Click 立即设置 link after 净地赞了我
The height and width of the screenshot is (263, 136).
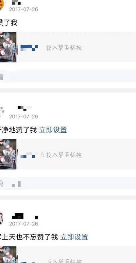coord(53,130)
